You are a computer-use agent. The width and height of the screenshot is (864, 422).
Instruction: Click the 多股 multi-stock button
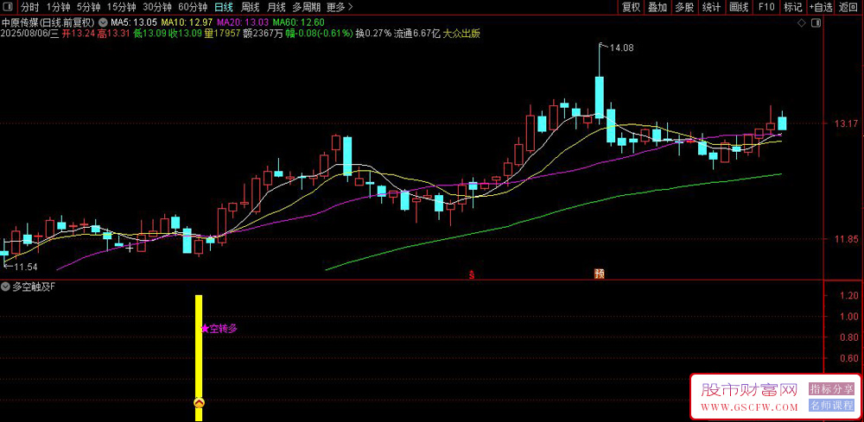point(684,7)
